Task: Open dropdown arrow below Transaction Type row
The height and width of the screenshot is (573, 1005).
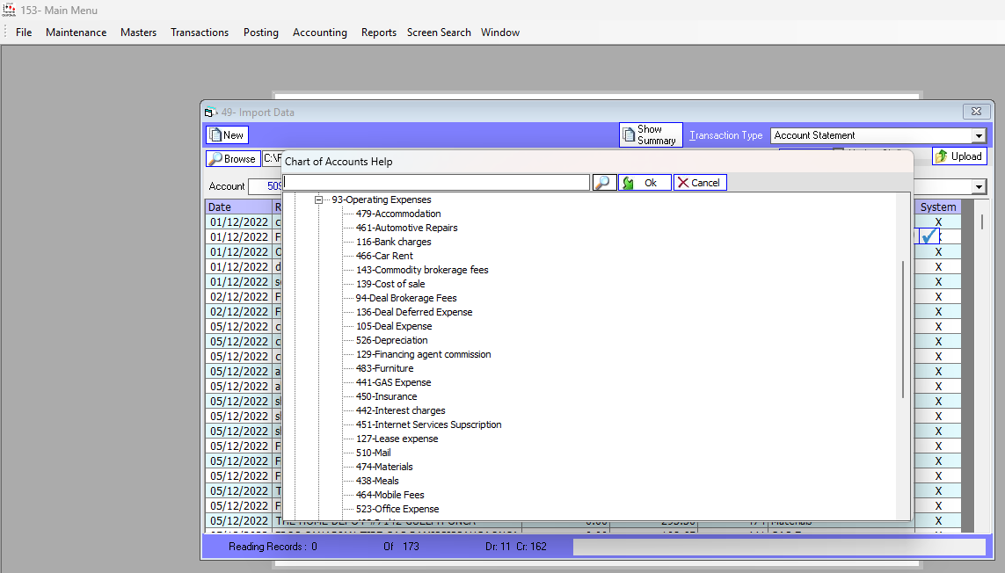Action: (x=979, y=187)
